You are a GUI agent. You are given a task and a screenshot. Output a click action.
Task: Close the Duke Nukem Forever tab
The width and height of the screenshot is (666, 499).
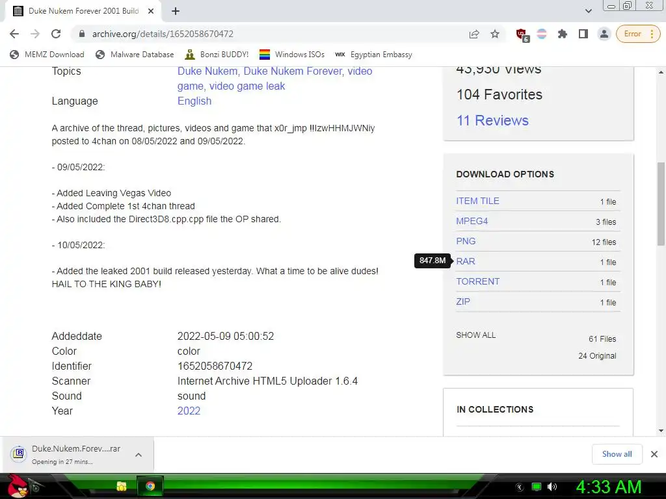click(151, 11)
